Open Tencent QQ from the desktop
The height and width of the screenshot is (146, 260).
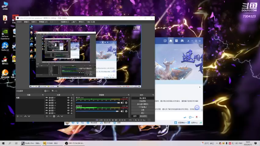[5, 60]
